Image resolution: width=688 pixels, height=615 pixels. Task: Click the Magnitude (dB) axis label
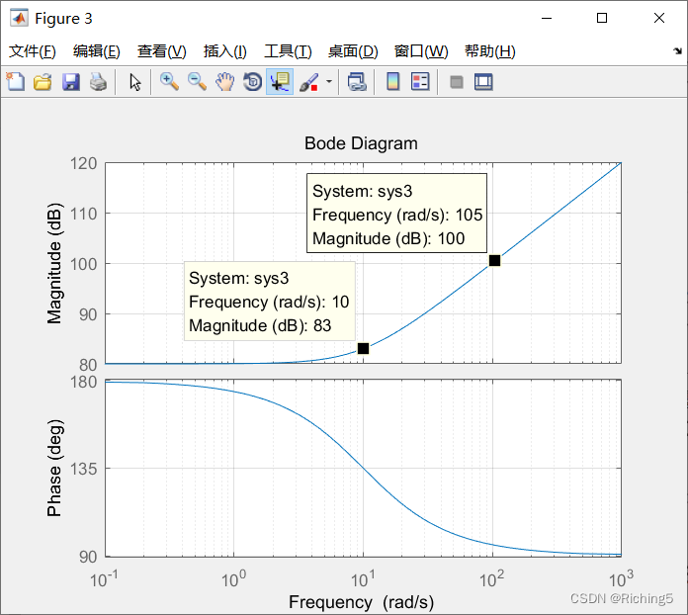tap(54, 263)
